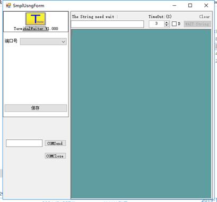Tick the D checkbox next to TimeOut
Image resolution: width=217 pixels, height=202 pixels.
point(174,24)
